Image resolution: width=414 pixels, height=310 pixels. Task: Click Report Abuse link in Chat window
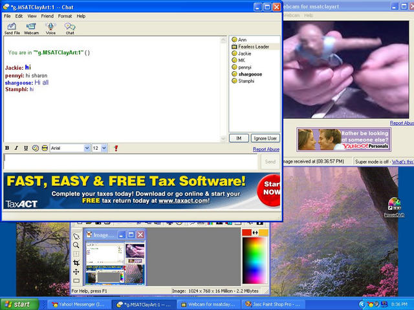pyautogui.click(x=266, y=149)
